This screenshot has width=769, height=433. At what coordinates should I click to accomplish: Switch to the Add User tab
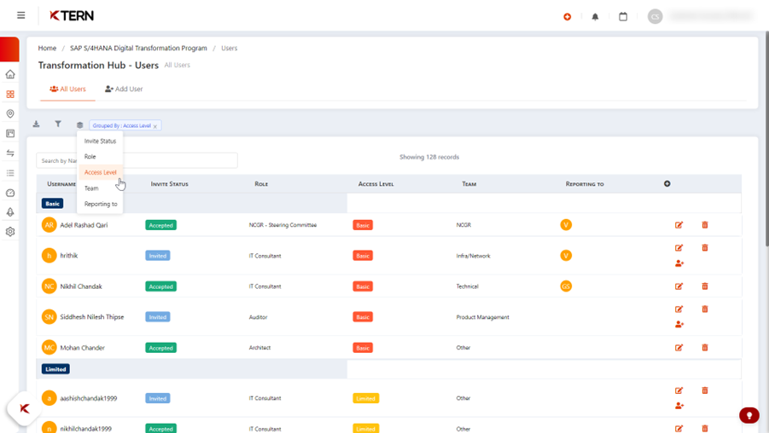(x=124, y=89)
